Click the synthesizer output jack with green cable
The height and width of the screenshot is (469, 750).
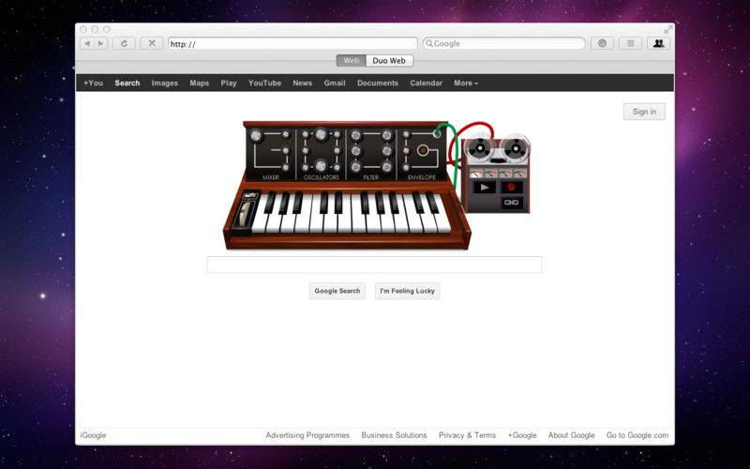pyautogui.click(x=437, y=133)
